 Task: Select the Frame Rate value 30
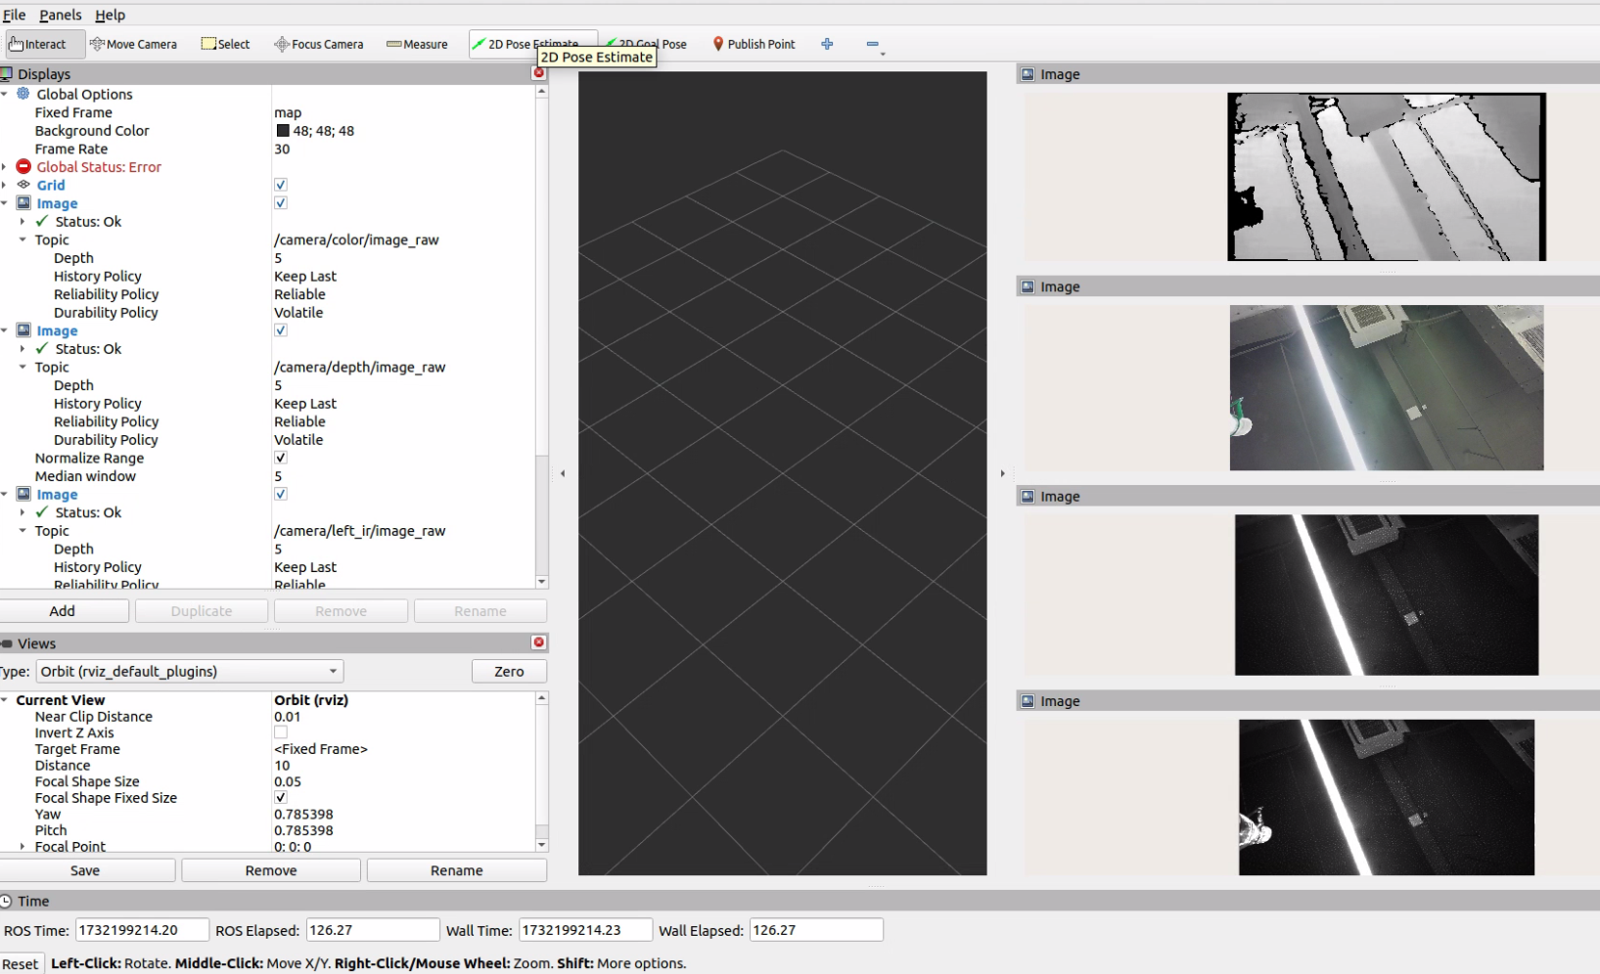click(x=282, y=149)
